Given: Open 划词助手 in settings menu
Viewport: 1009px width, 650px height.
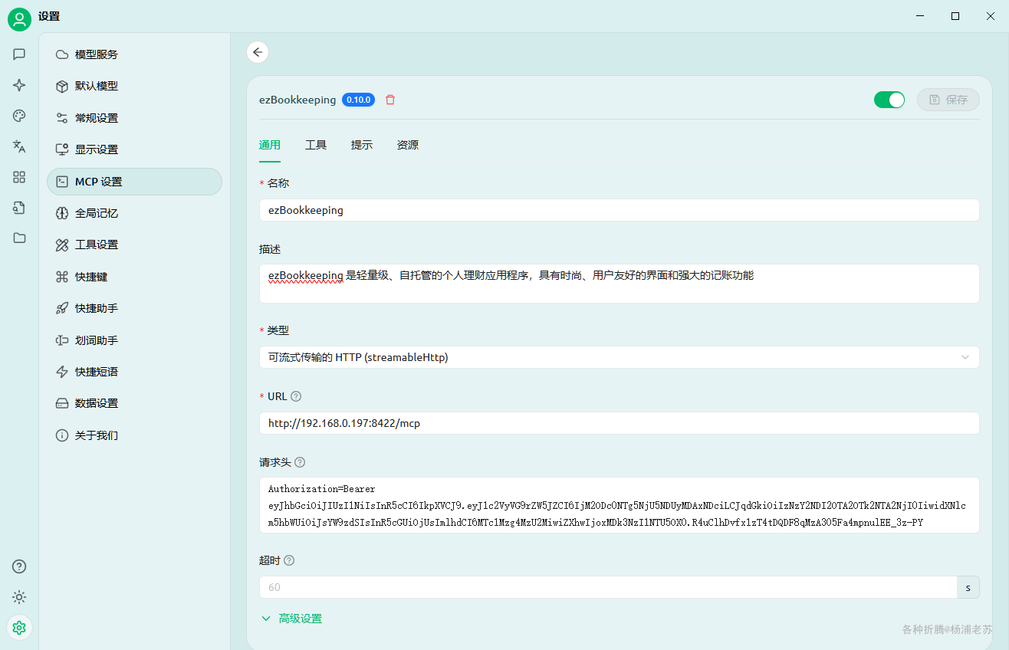Looking at the screenshot, I should tap(134, 340).
